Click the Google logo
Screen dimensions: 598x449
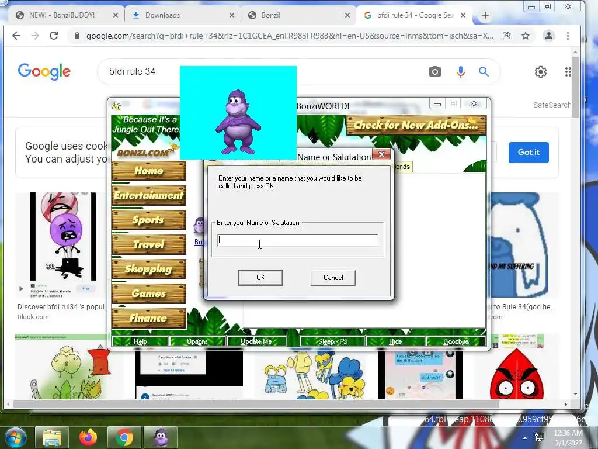(x=44, y=71)
